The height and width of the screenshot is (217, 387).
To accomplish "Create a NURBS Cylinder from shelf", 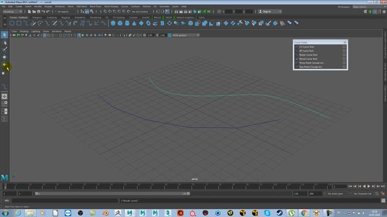I will tap(127, 24).
